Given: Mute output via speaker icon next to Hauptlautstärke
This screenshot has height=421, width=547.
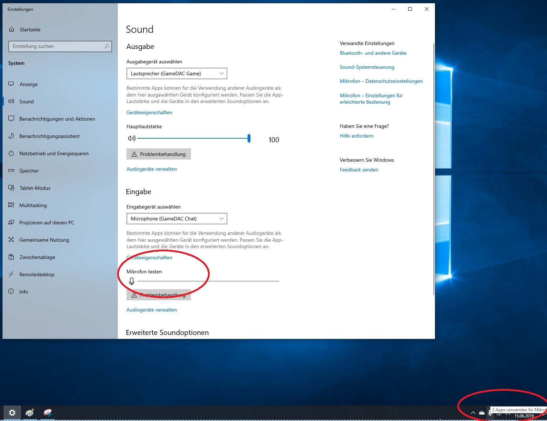Looking at the screenshot, I should point(132,138).
